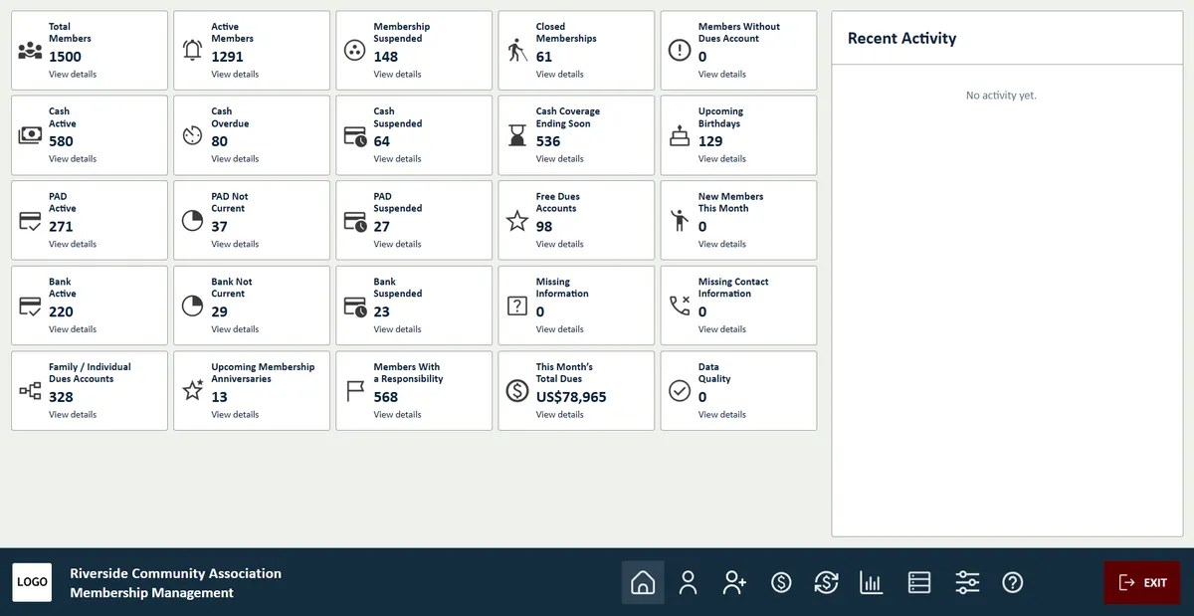Open View details under This Month's Total Dues

559,414
